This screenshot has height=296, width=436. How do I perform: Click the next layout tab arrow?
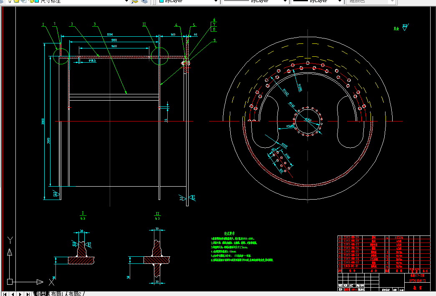click(20, 294)
